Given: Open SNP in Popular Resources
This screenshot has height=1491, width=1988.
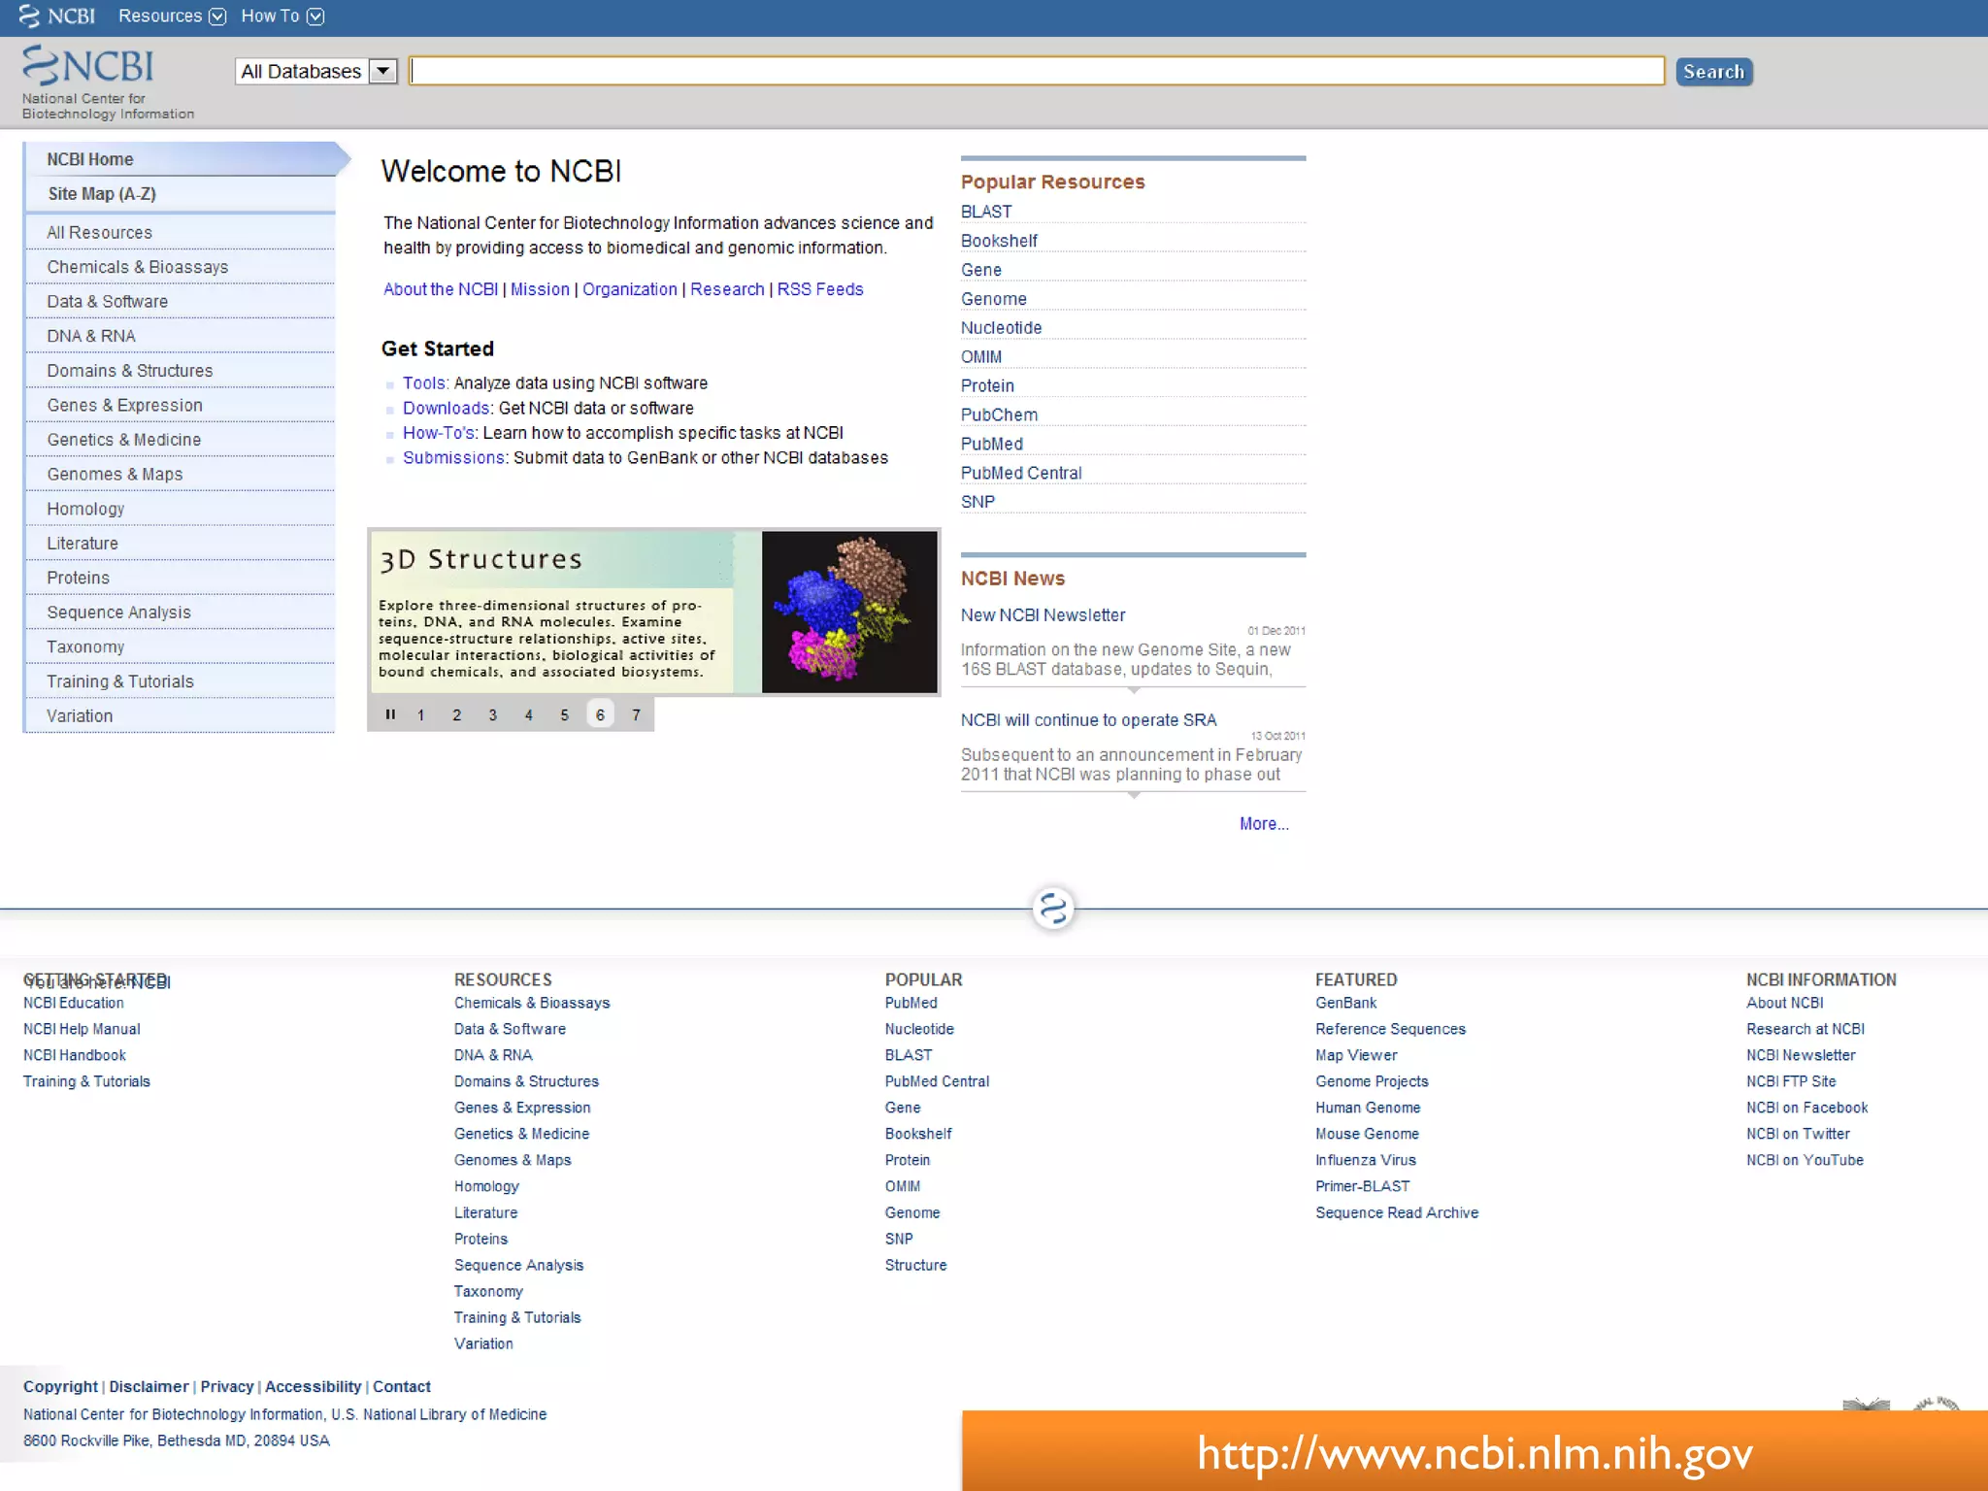Looking at the screenshot, I should coord(977,502).
